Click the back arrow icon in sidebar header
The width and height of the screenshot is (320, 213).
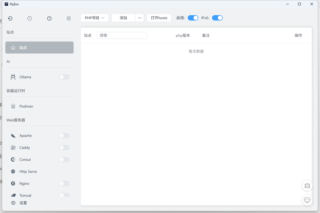point(10,18)
